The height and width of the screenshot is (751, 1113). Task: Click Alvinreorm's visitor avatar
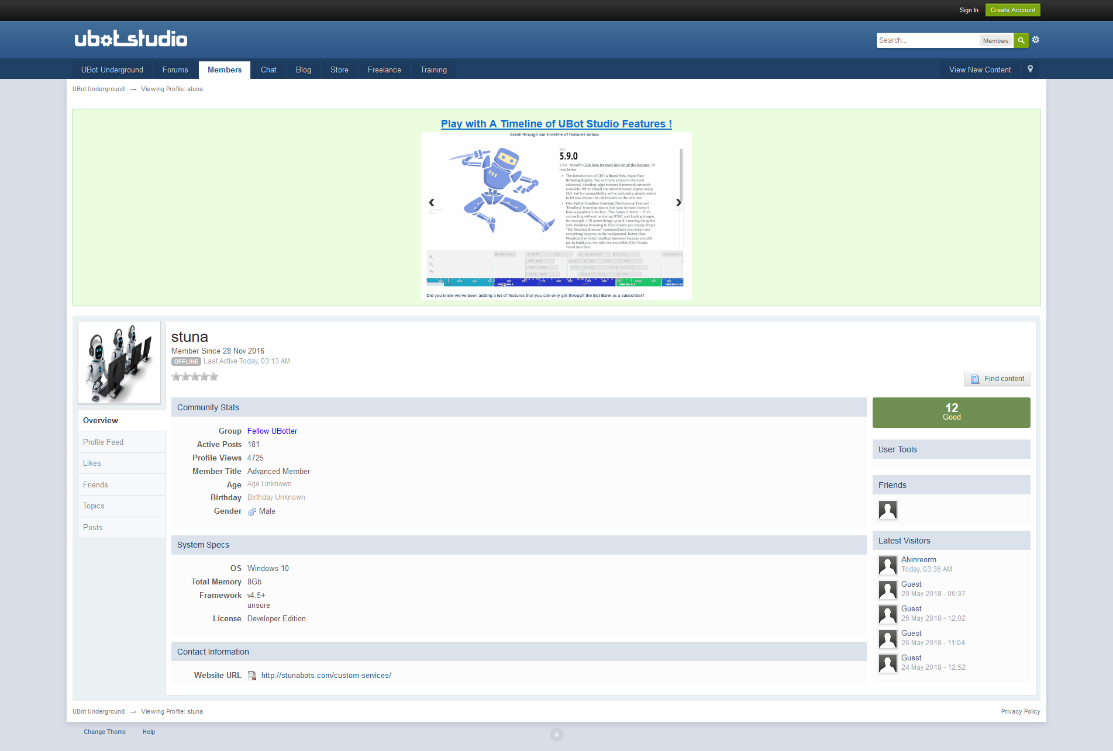(x=888, y=565)
